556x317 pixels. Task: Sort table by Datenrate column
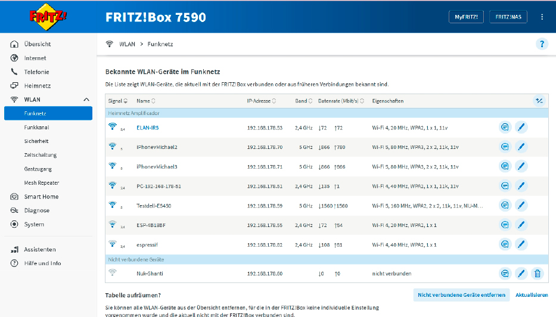coord(341,101)
